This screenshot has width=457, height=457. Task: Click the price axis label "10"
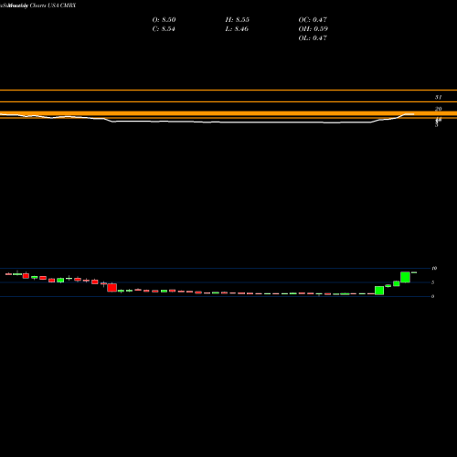point(434,268)
